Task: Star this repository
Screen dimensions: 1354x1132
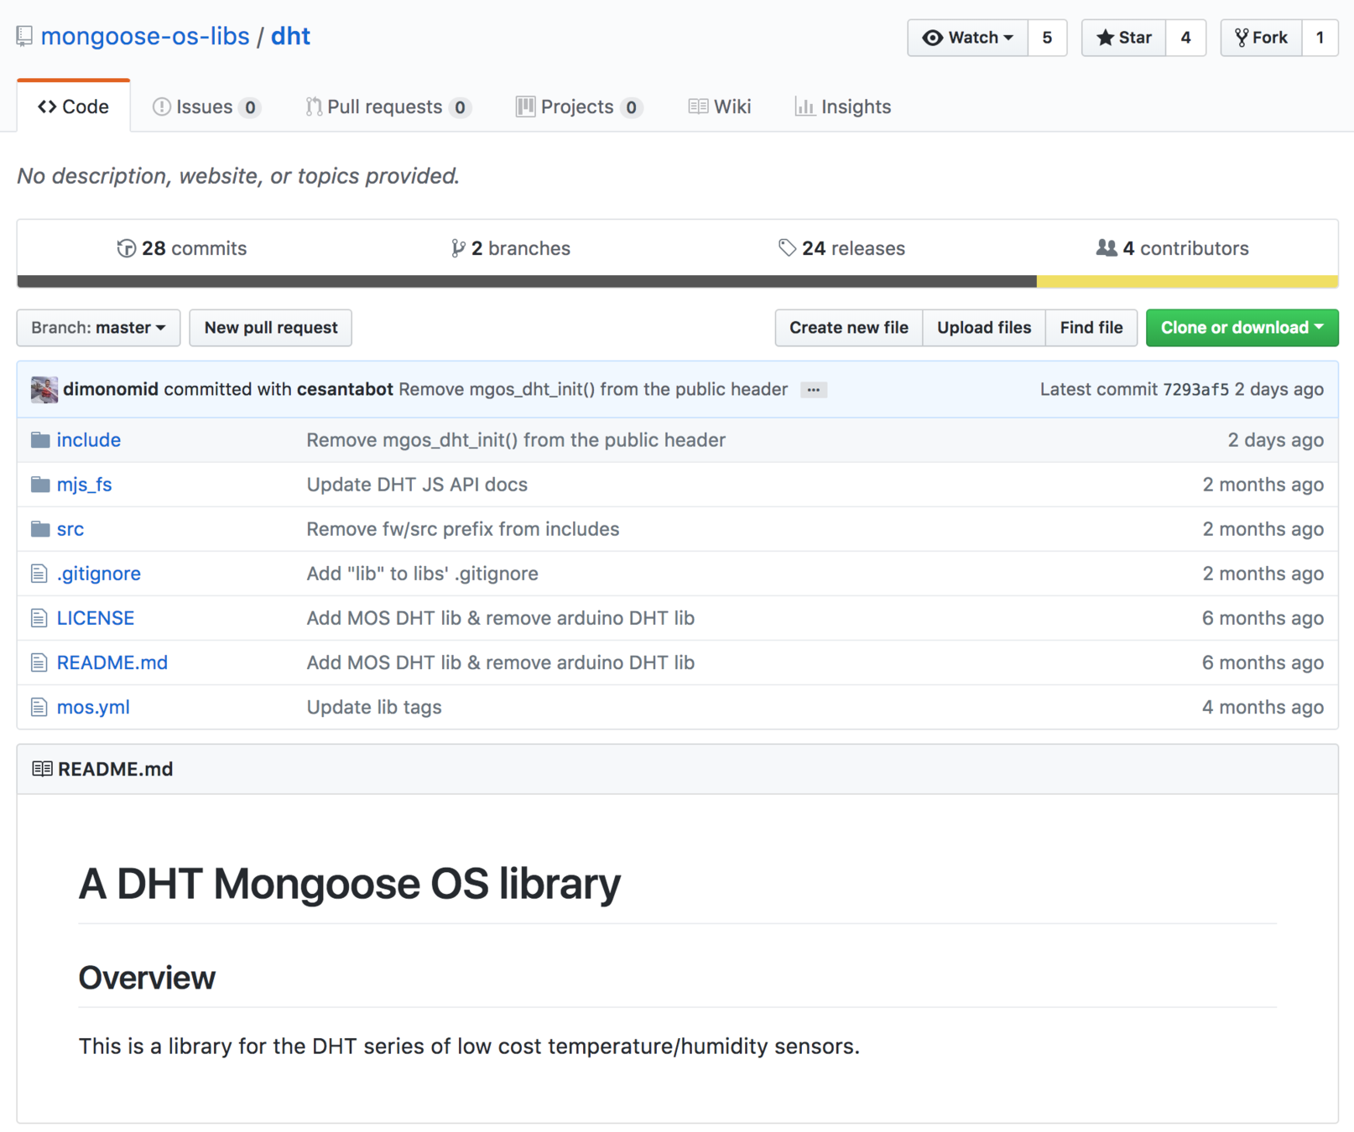Action: click(1123, 38)
